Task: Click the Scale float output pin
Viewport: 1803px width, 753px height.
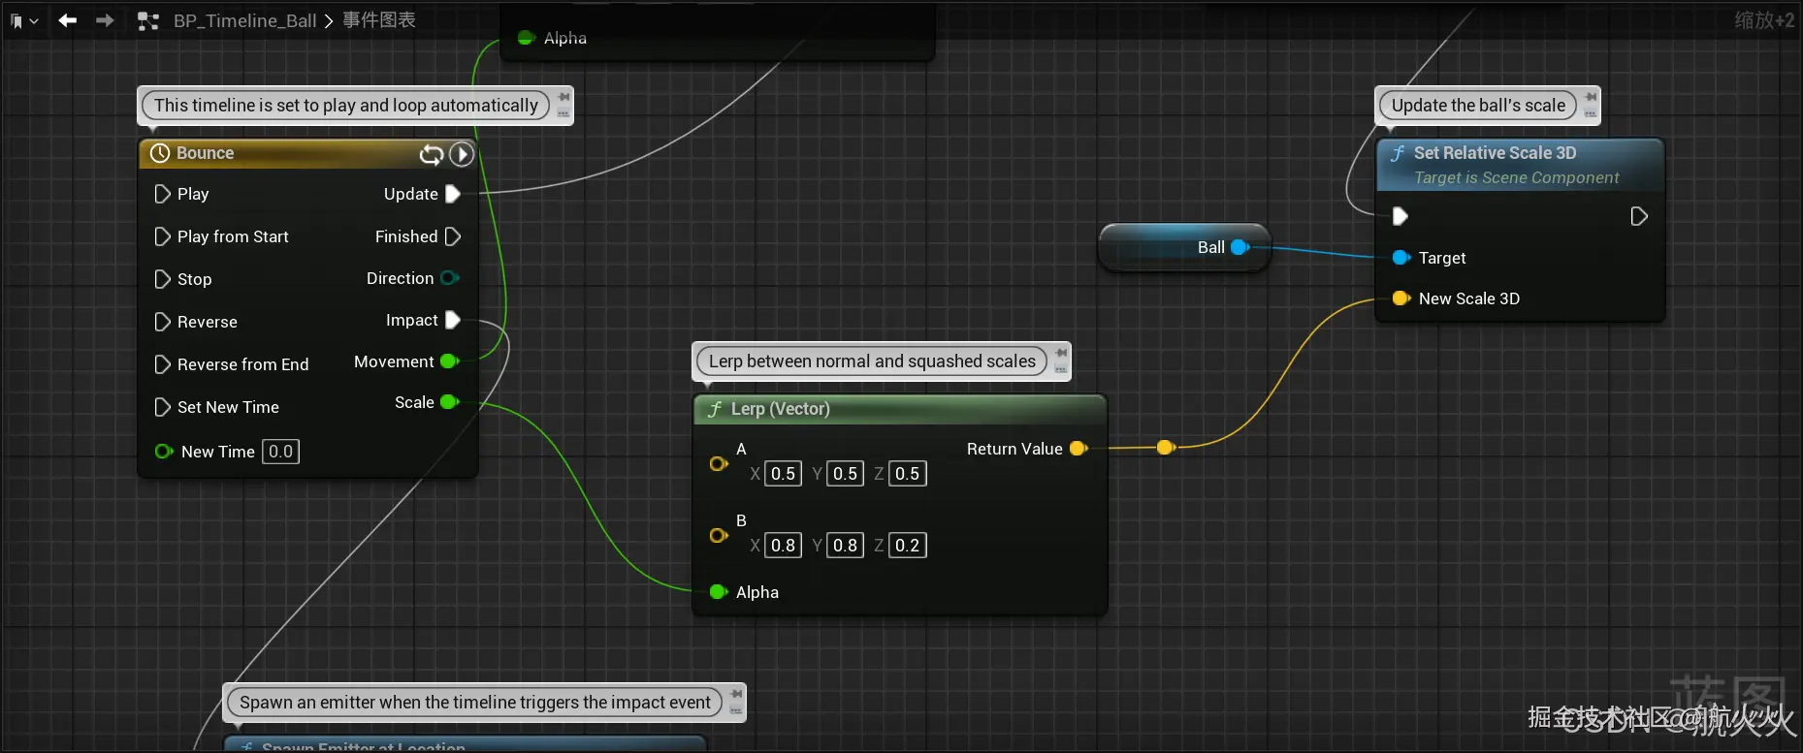Action: tap(450, 402)
